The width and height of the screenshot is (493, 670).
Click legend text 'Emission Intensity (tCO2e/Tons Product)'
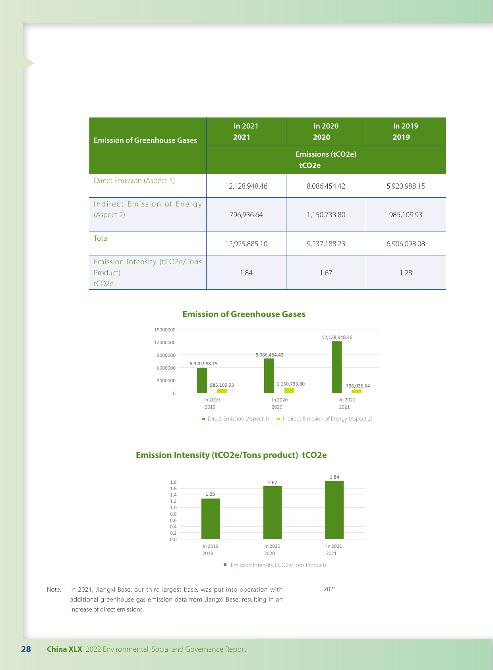[278, 565]
